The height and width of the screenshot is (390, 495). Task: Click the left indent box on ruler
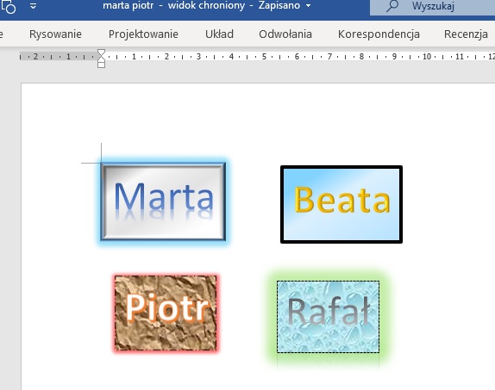[102, 65]
